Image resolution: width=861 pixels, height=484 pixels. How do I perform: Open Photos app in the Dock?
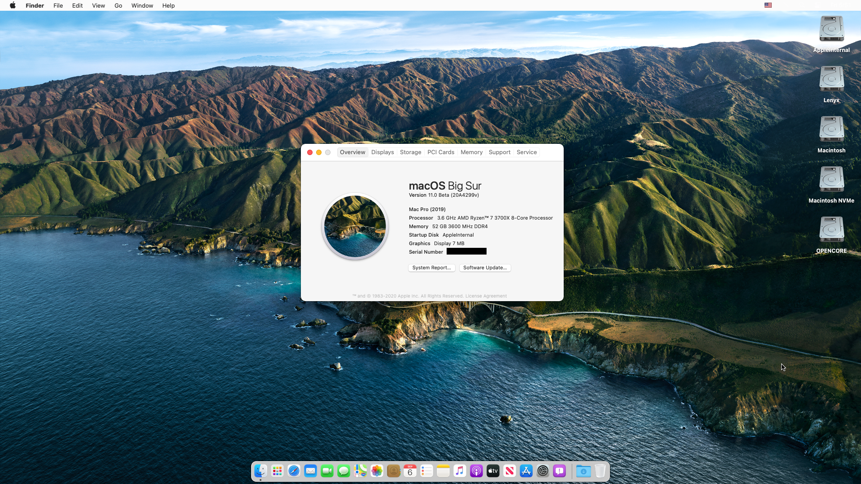pos(377,471)
